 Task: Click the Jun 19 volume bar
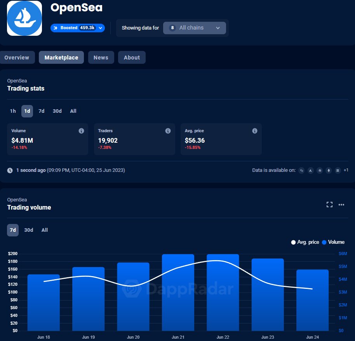(89, 299)
